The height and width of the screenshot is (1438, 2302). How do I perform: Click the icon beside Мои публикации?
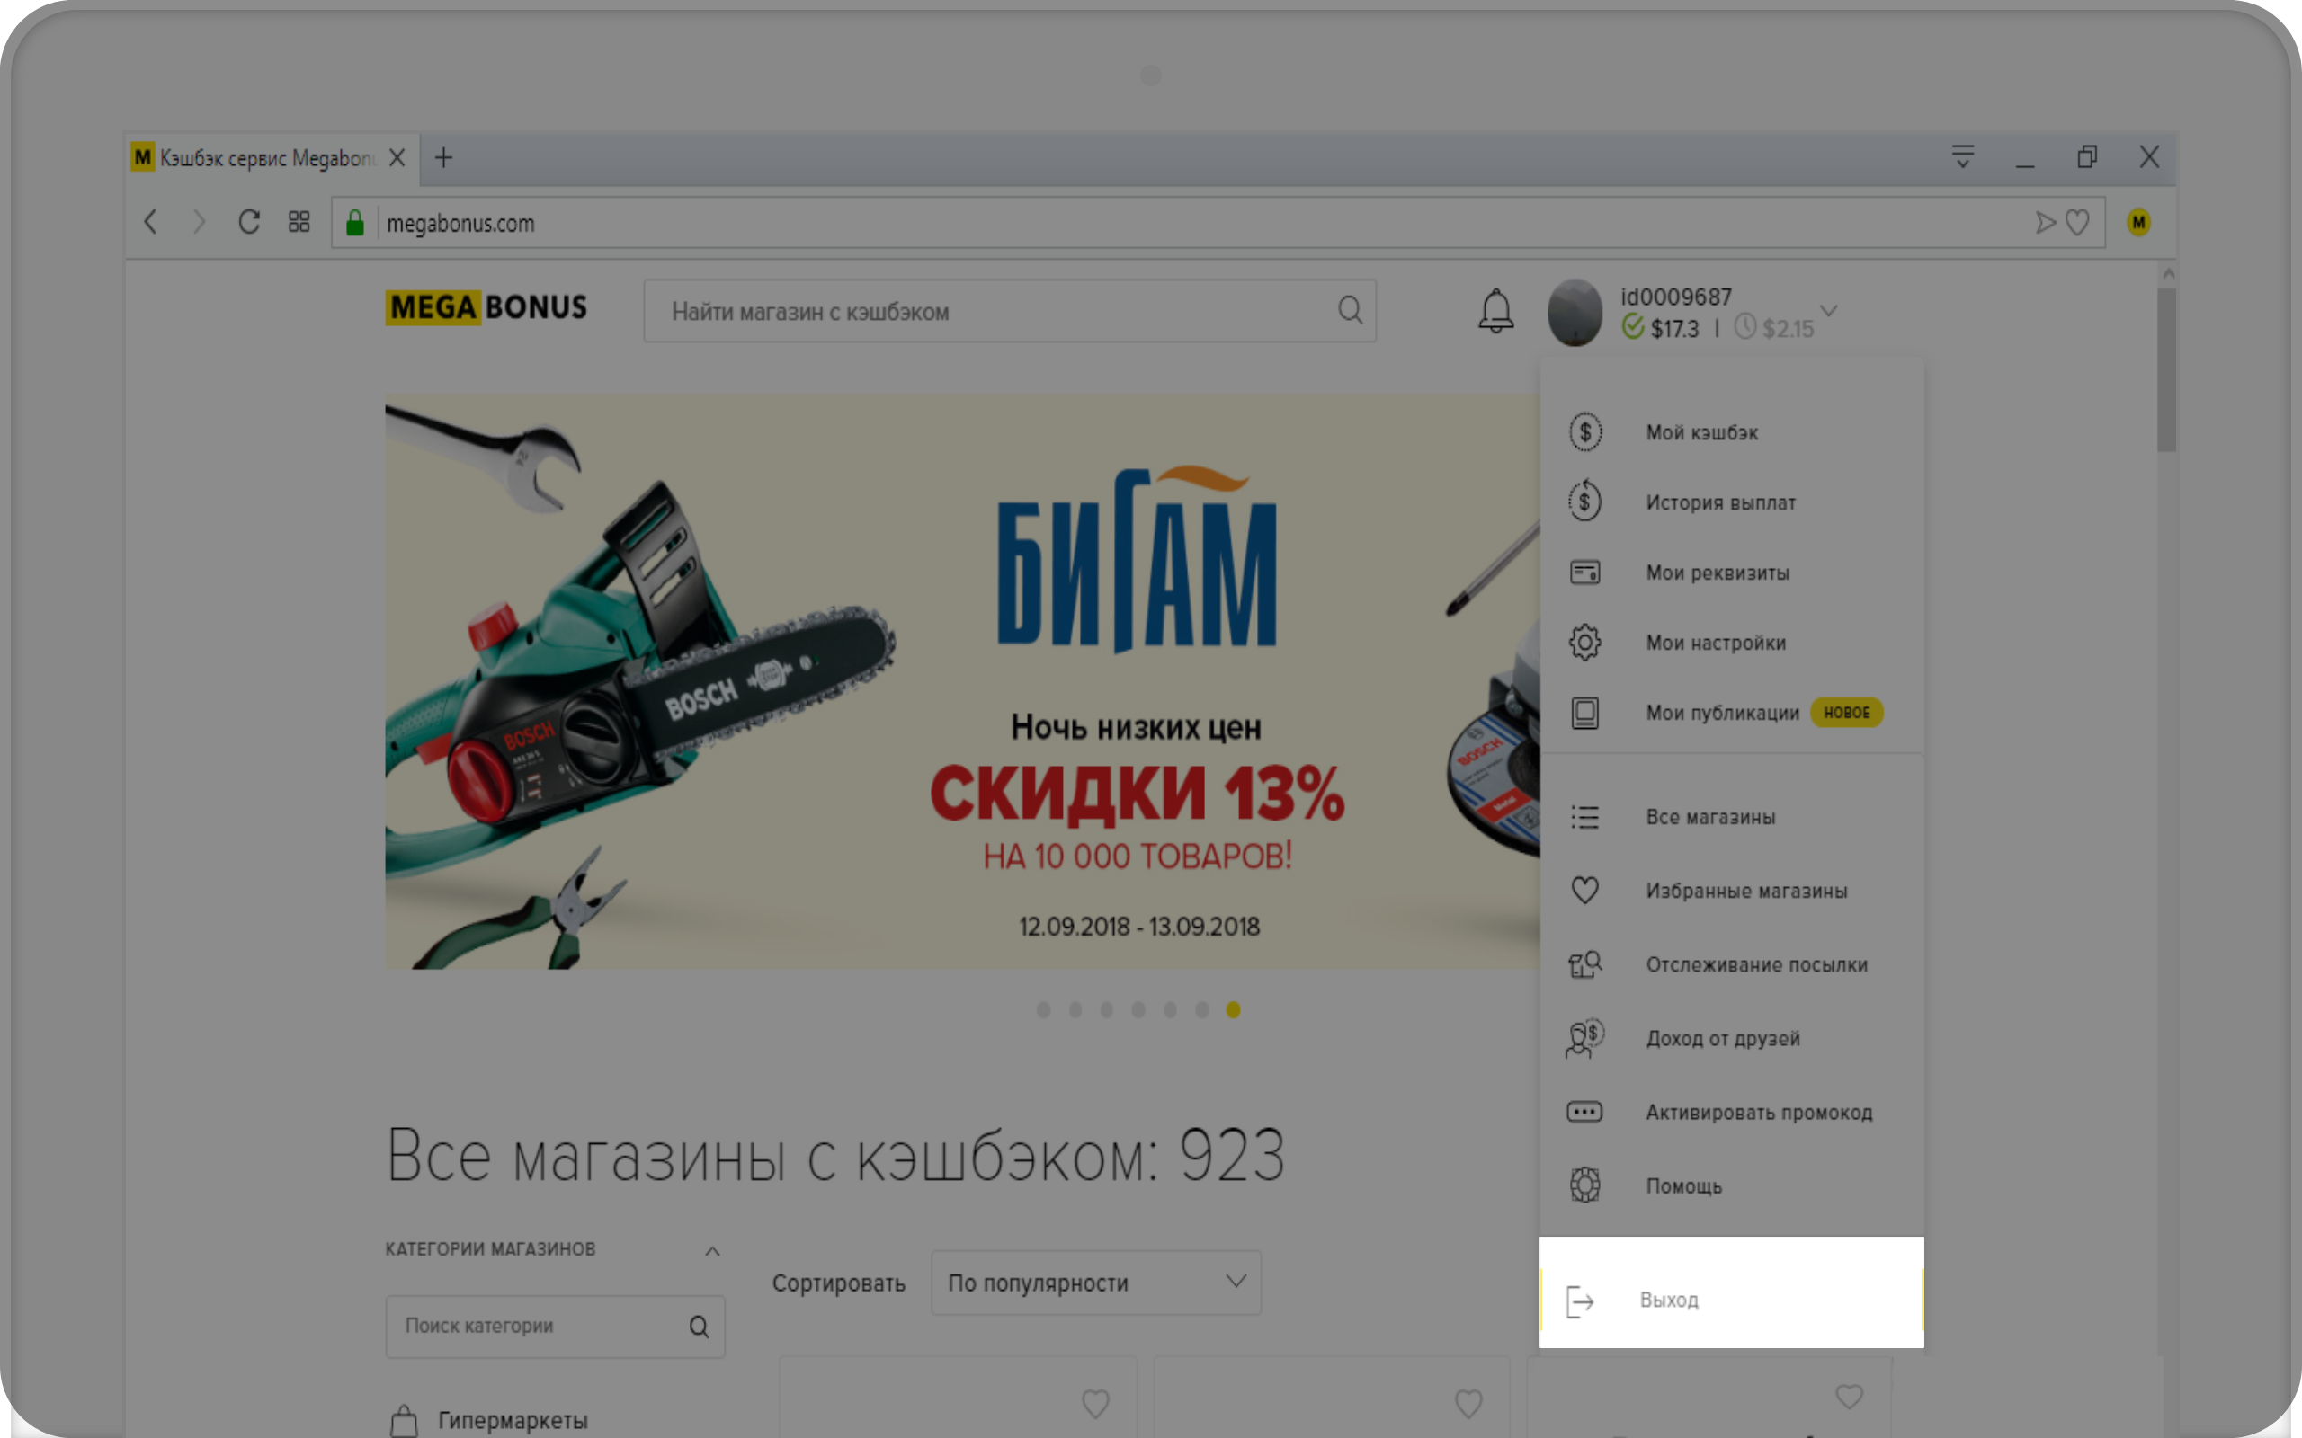(1584, 713)
